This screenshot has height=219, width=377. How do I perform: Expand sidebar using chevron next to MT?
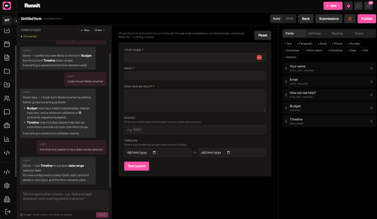(x=16, y=21)
